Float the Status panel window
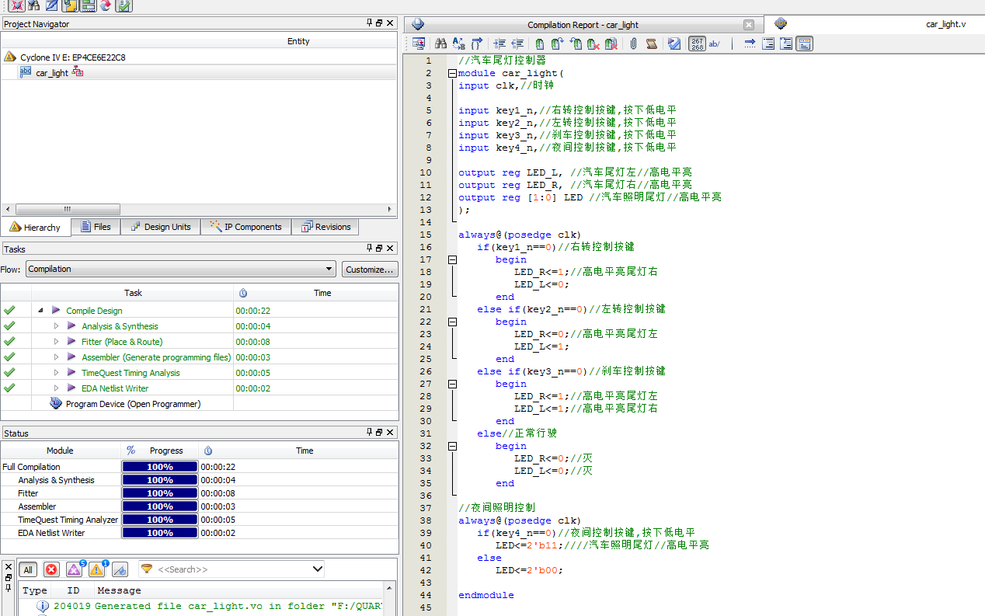The height and width of the screenshot is (616, 985). tap(379, 433)
